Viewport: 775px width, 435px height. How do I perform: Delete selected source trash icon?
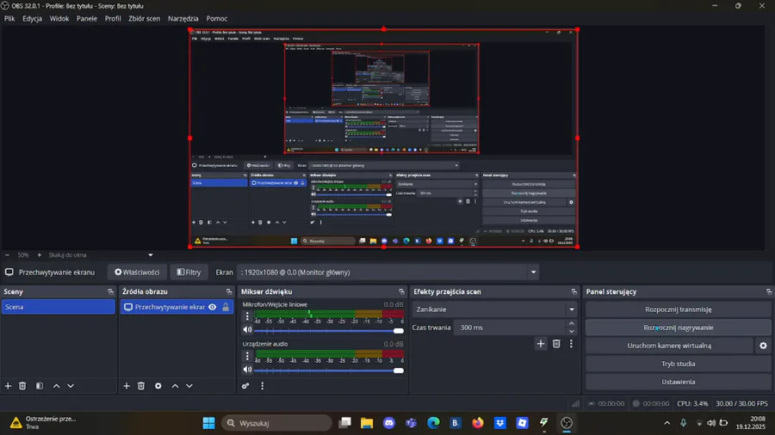141,386
